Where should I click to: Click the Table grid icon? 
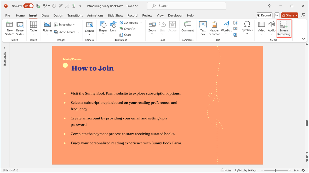pyautogui.click(x=33, y=24)
